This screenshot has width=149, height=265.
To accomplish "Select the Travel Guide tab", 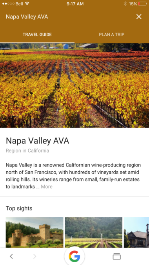I will [37, 34].
